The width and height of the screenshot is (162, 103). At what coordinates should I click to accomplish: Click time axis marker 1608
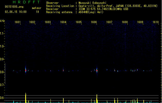coord(125,22)
